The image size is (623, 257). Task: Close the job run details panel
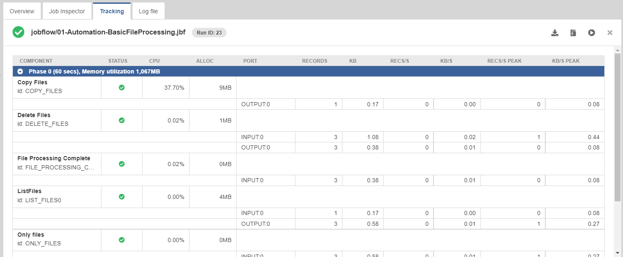(x=610, y=33)
